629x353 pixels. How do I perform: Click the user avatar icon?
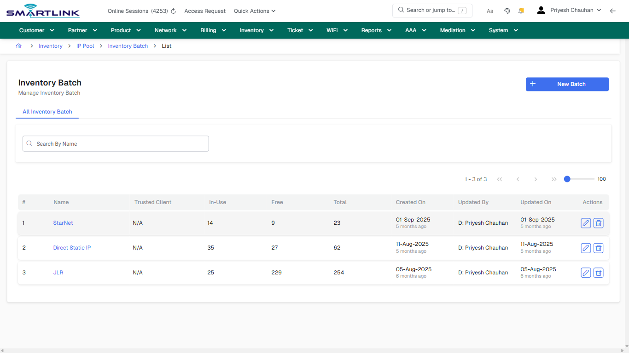coord(541,10)
